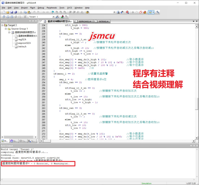Open the File menu
199x185 pixels.
pyautogui.click(x=3, y=8)
